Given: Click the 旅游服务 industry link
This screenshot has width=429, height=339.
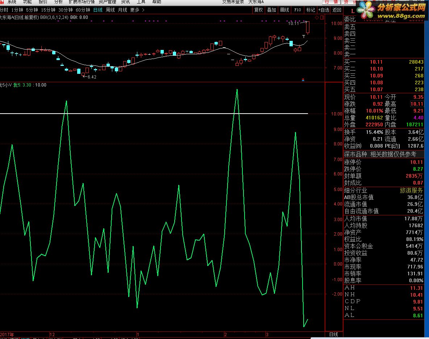Looking at the screenshot, I should 411,190.
